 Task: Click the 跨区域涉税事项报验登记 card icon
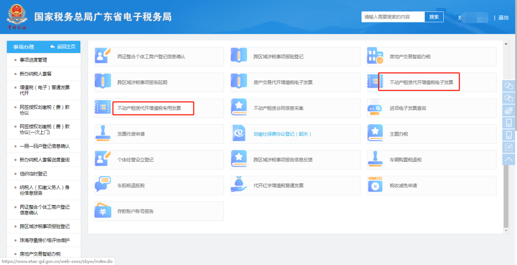[x=239, y=56]
